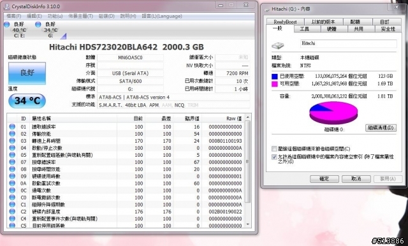Screen dimensions: 408x246
Task: Toggle the compress this drive checkbox (C)
Action: (x=274, y=148)
